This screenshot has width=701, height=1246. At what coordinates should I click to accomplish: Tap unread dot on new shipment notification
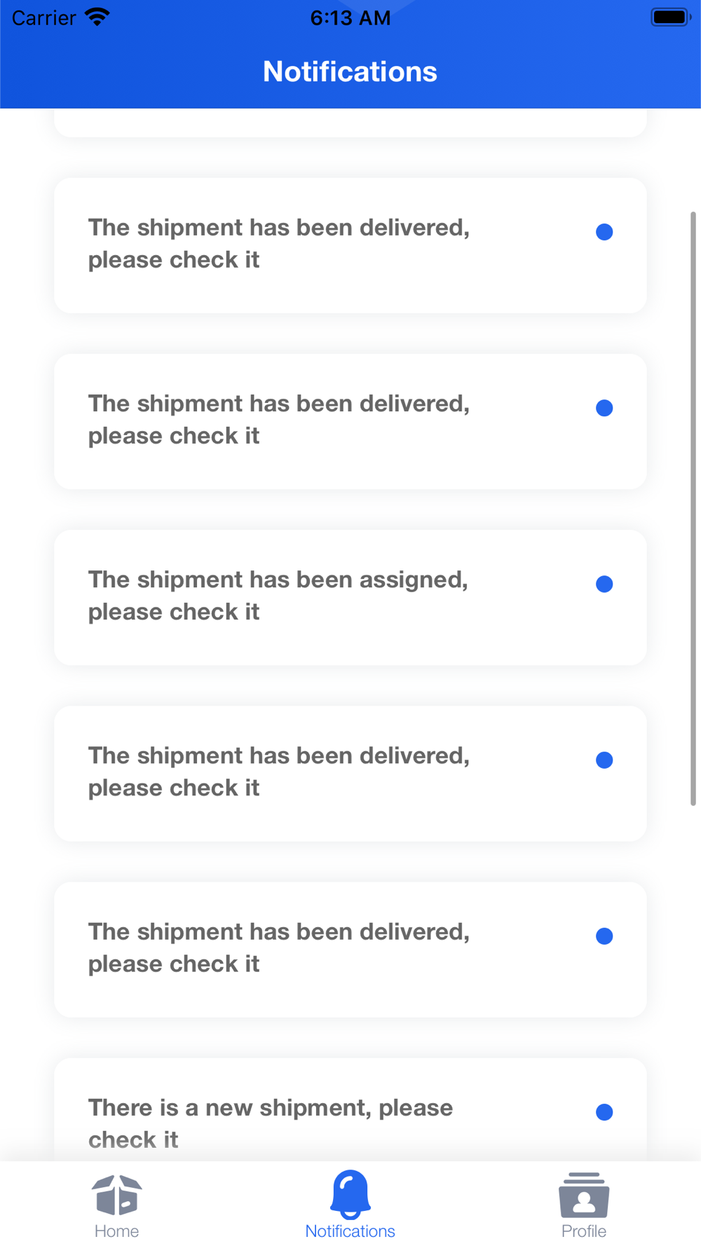(604, 1112)
